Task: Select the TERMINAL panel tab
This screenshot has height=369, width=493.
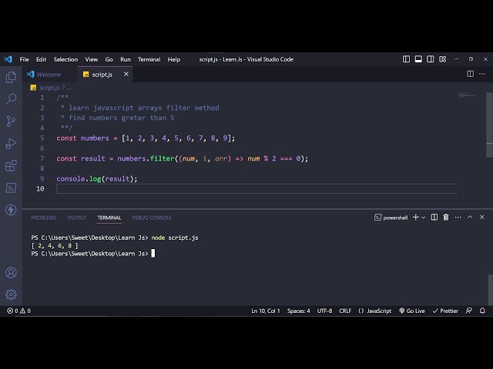Action: tap(109, 218)
